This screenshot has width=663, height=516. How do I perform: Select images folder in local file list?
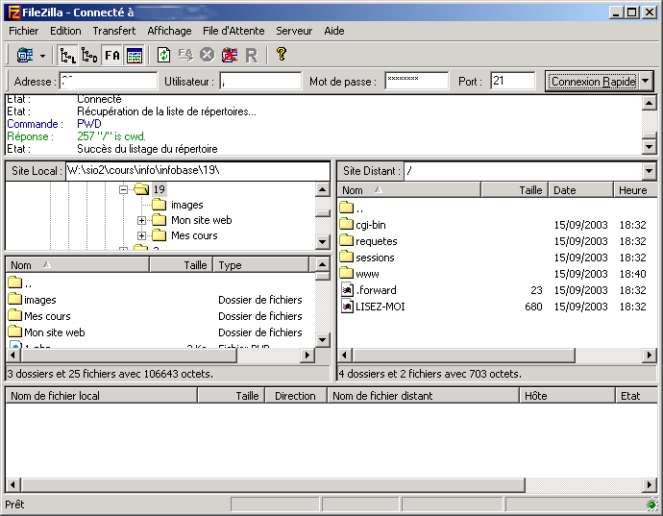(x=40, y=300)
